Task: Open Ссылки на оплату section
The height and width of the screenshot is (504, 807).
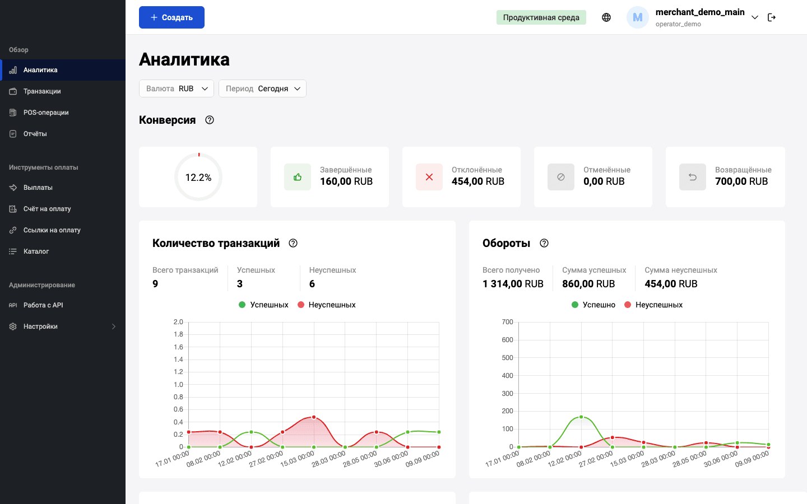Action: (63, 230)
